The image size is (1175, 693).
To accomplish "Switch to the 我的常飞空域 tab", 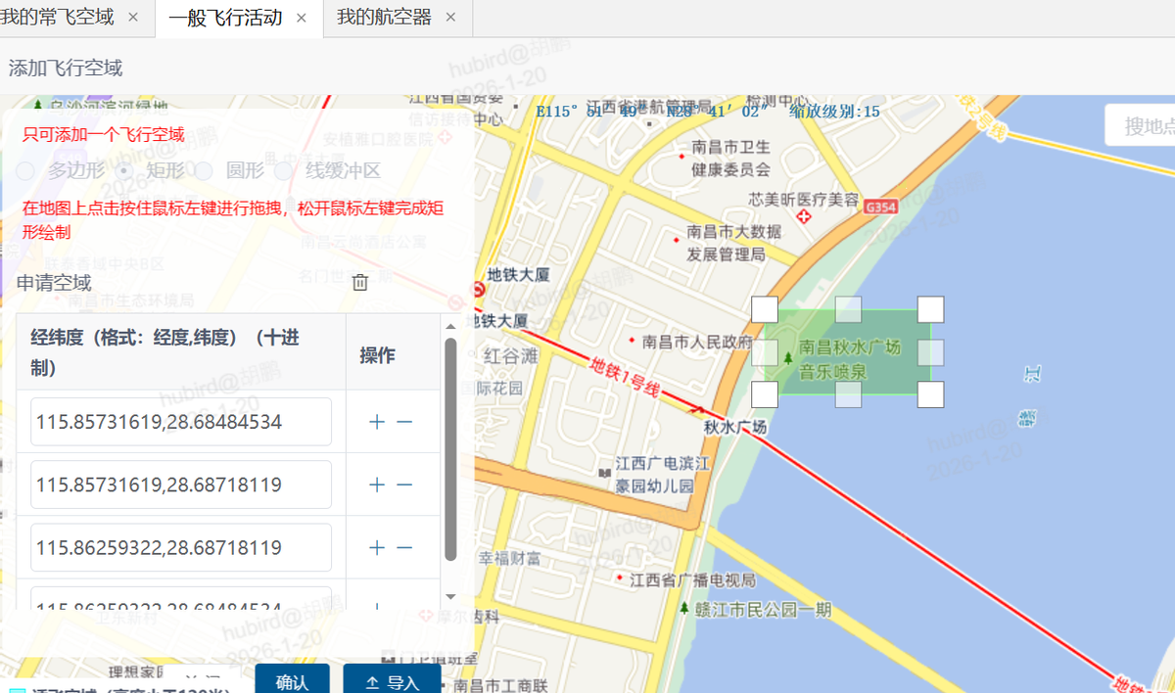I will 58,18.
